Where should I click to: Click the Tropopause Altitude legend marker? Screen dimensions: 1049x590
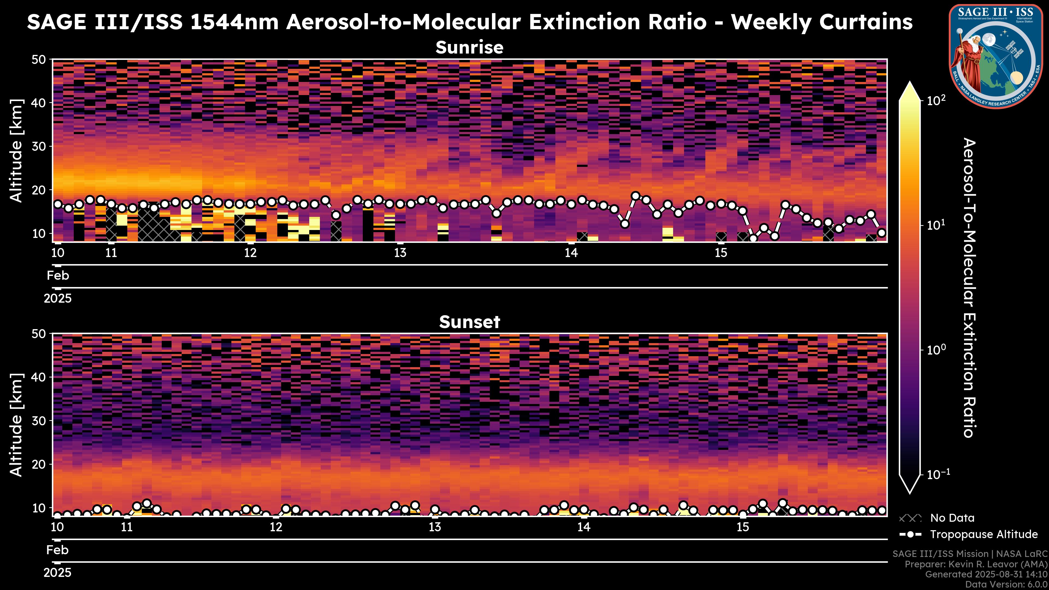(910, 534)
